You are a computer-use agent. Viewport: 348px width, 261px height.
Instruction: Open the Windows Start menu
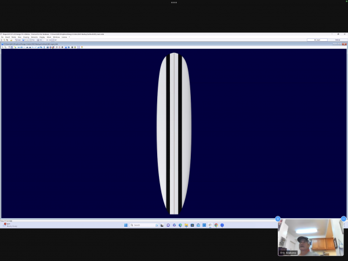tap(125, 225)
